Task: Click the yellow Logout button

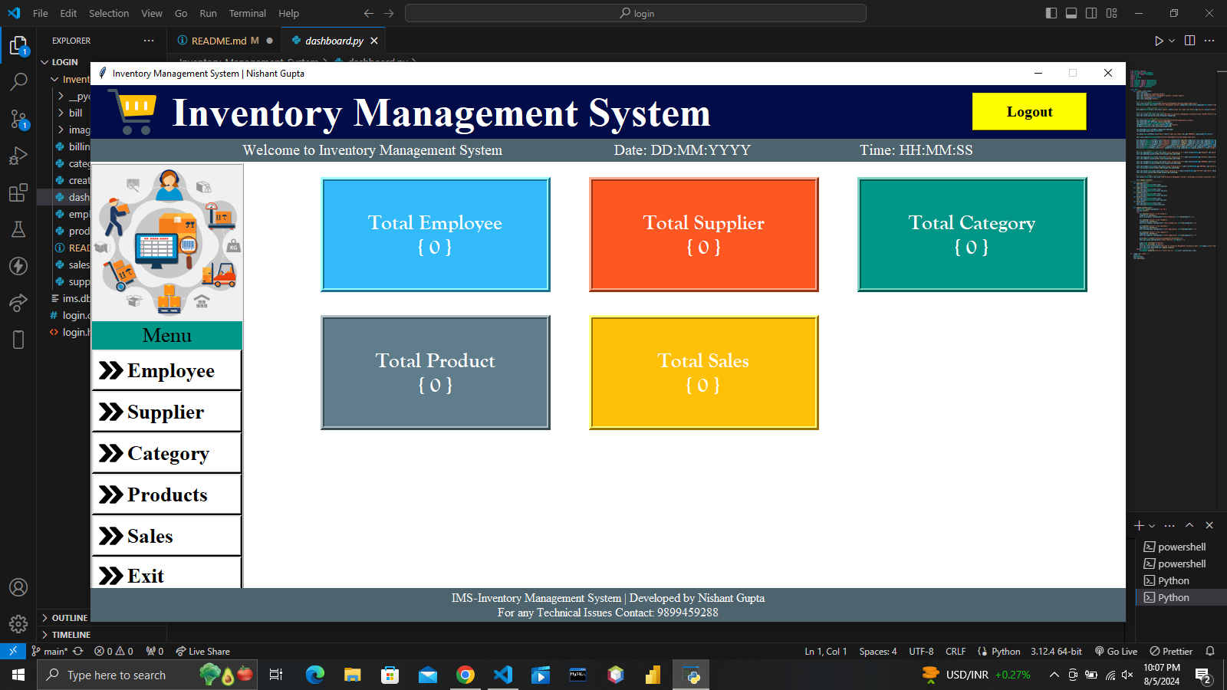Action: [x=1029, y=112]
